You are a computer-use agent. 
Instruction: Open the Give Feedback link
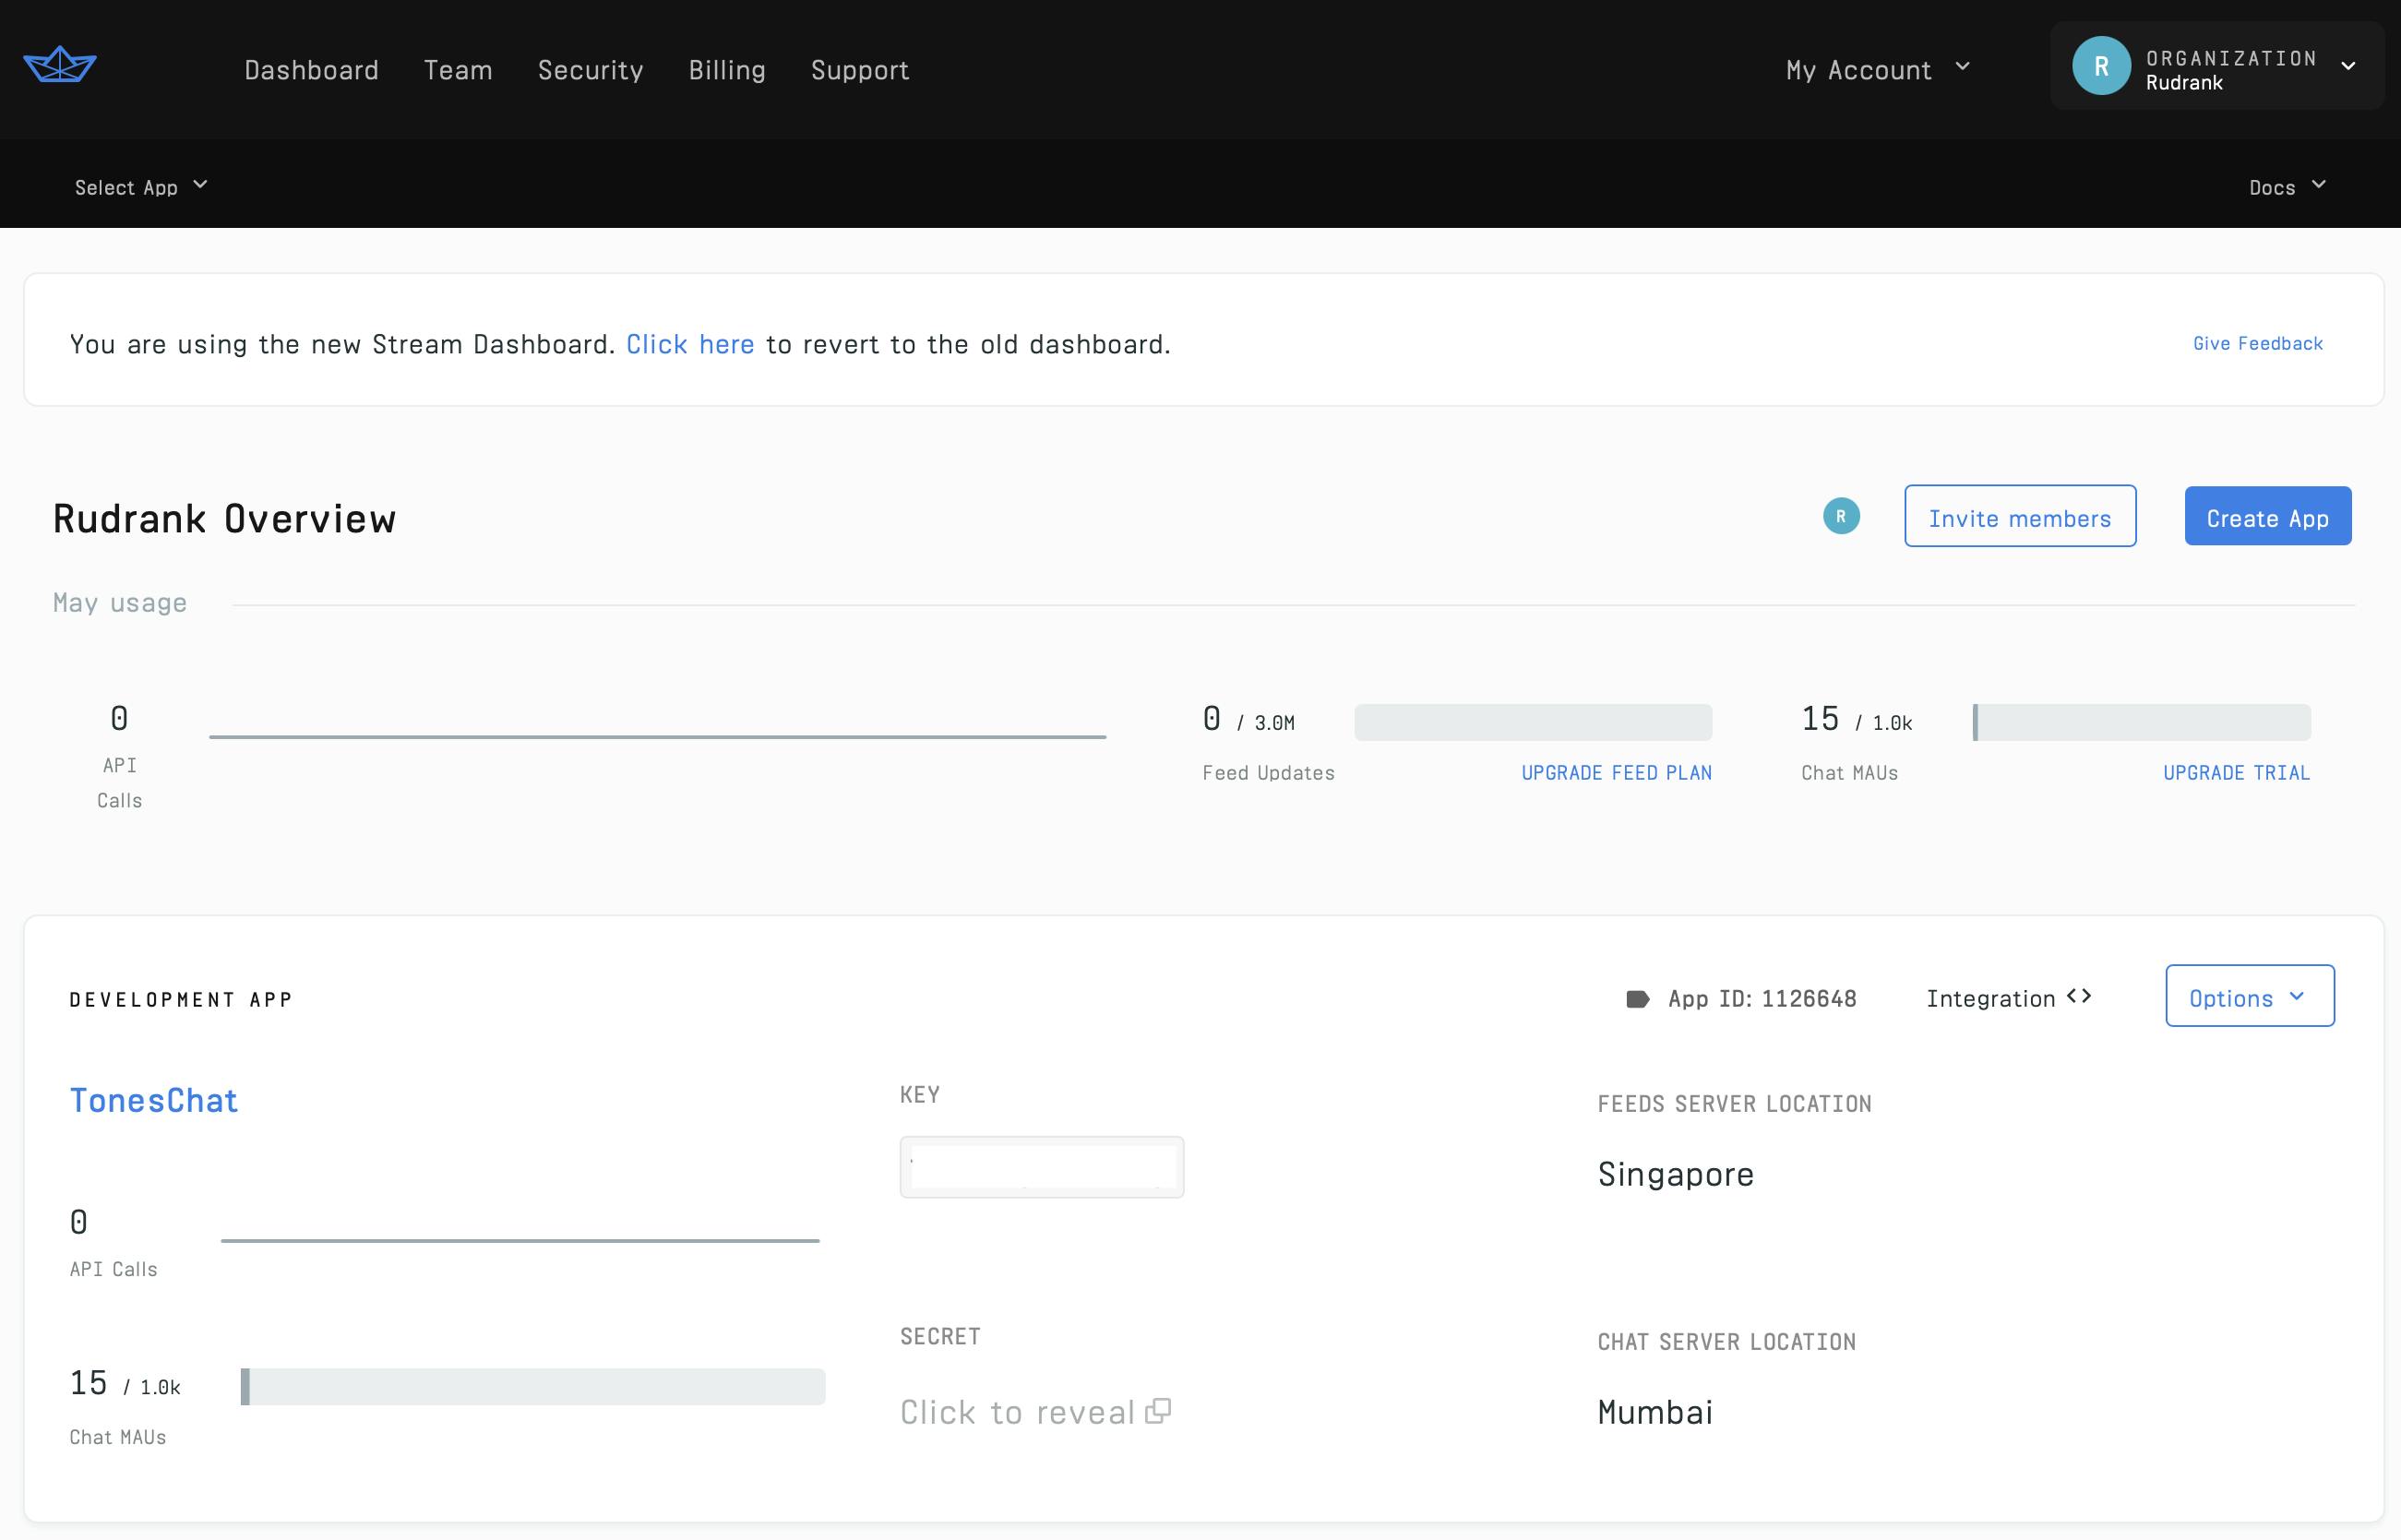click(x=2257, y=343)
